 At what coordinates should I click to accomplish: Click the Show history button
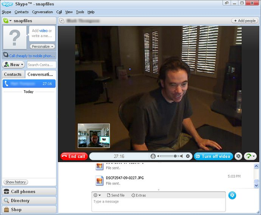point(16,182)
